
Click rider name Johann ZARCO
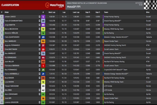(10, 17)
